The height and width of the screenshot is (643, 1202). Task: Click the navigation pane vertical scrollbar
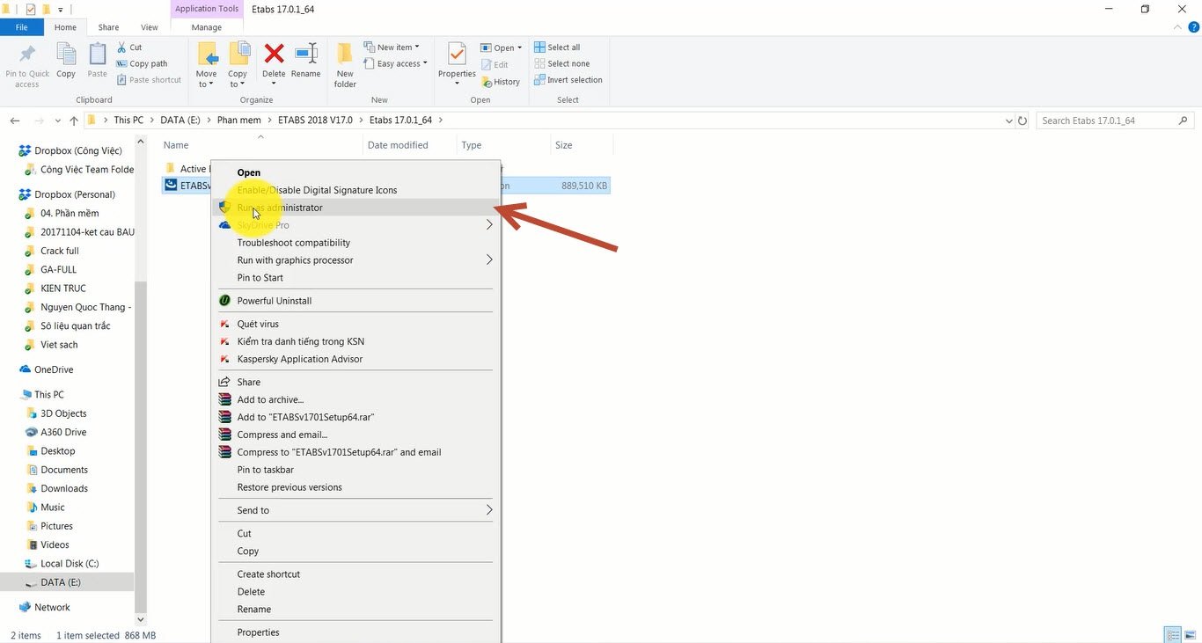coord(141,449)
